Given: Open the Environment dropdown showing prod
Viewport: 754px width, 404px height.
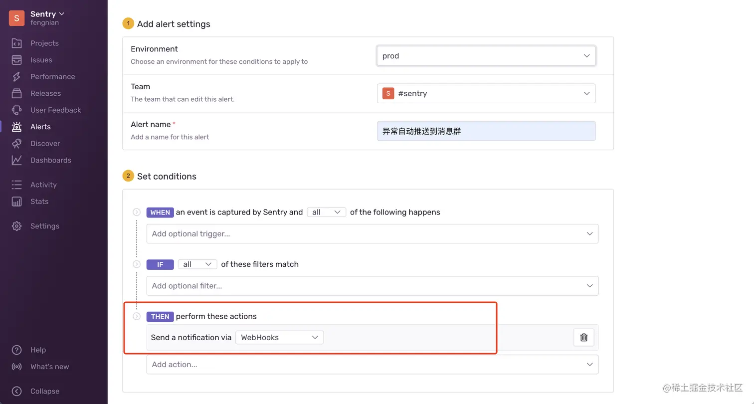Looking at the screenshot, I should pos(486,56).
